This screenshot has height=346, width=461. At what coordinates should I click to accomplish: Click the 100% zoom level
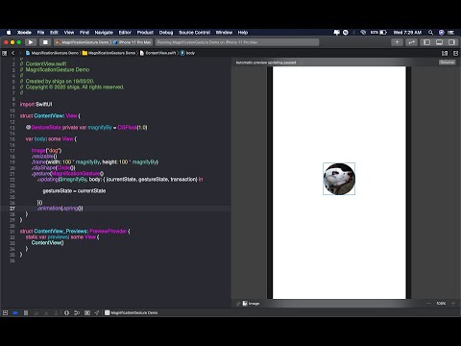pos(441,303)
